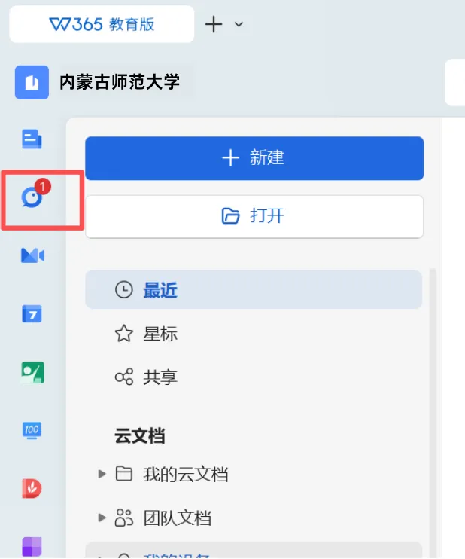The width and height of the screenshot is (465, 559).
Task: Open the red leaf app icon
Action: [x=32, y=488]
